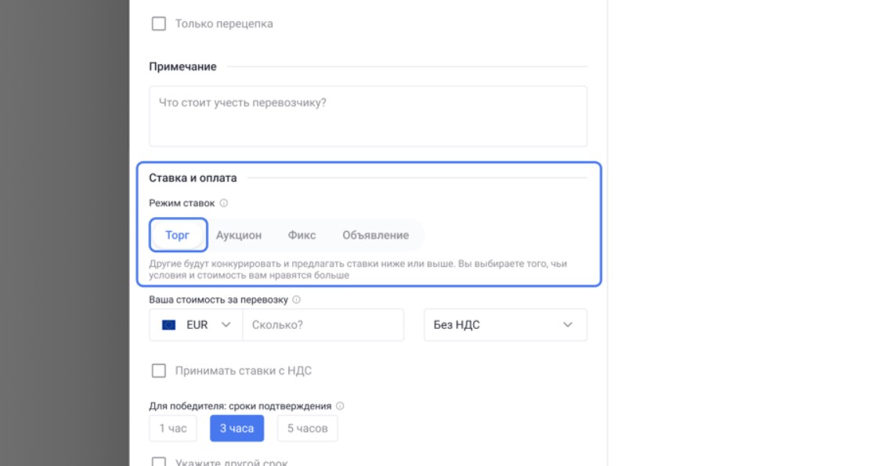Click the Ставка и оплата section heading

pos(193,178)
